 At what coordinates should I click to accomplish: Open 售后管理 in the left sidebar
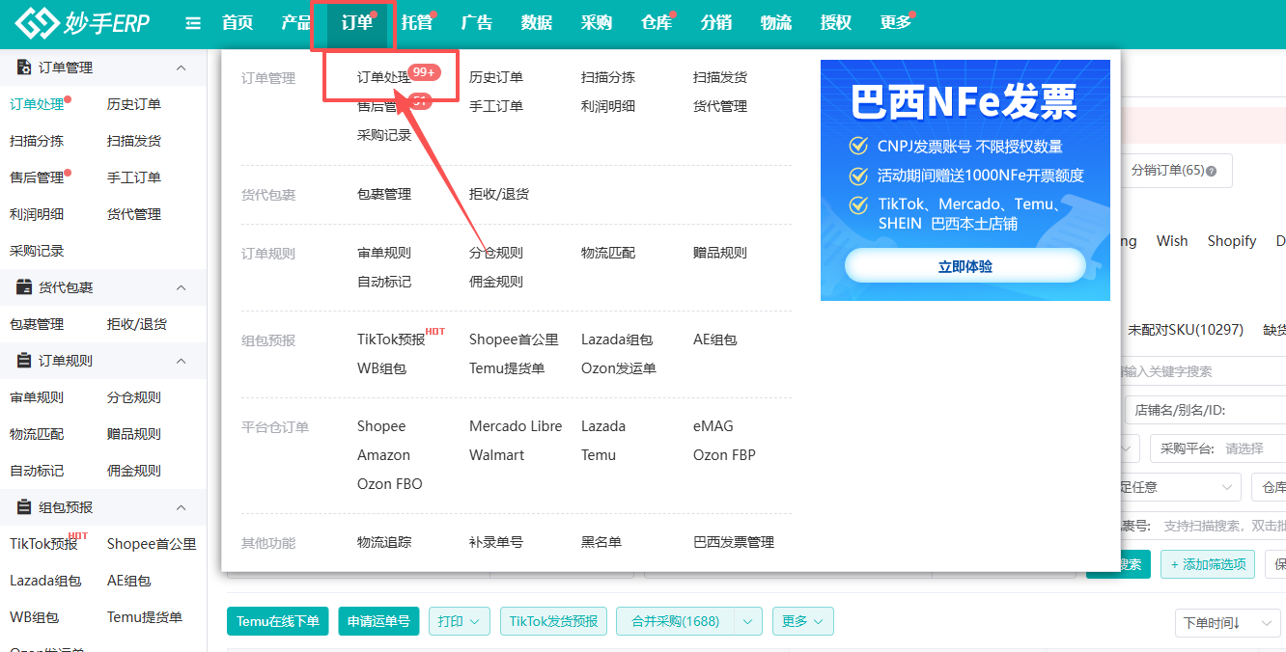[37, 177]
